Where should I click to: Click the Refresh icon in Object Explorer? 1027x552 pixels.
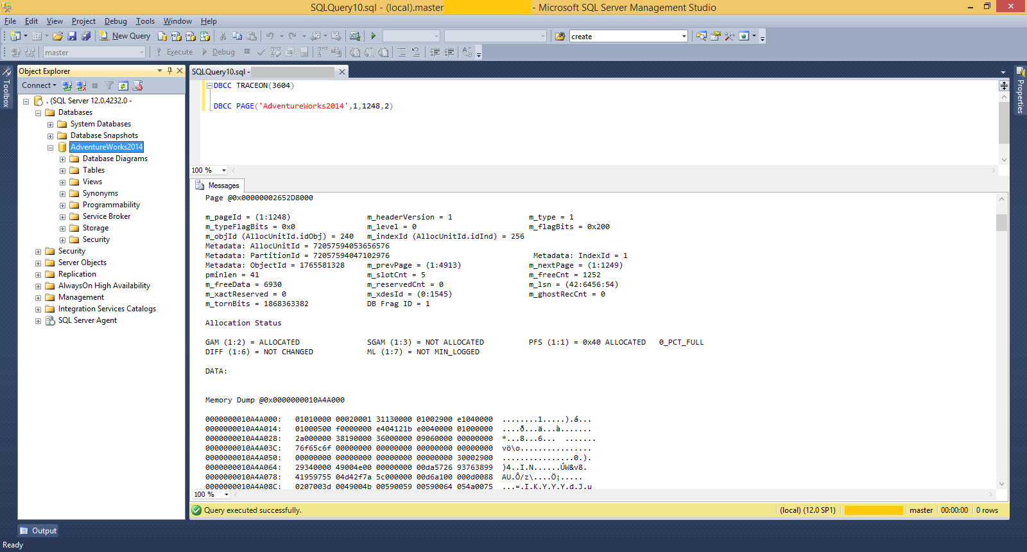pos(123,85)
